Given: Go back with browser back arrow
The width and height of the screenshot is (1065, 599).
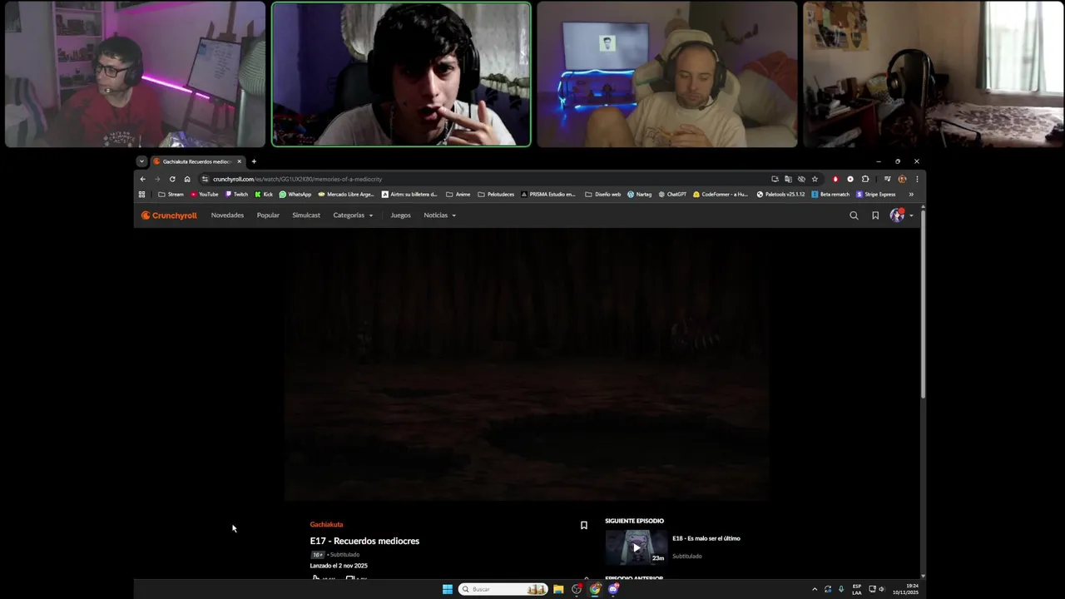Looking at the screenshot, I should coord(143,179).
